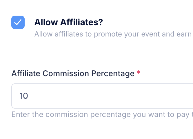The image size is (193, 139).
Task: Disable affiliates using the checked box
Action: (x=18, y=22)
